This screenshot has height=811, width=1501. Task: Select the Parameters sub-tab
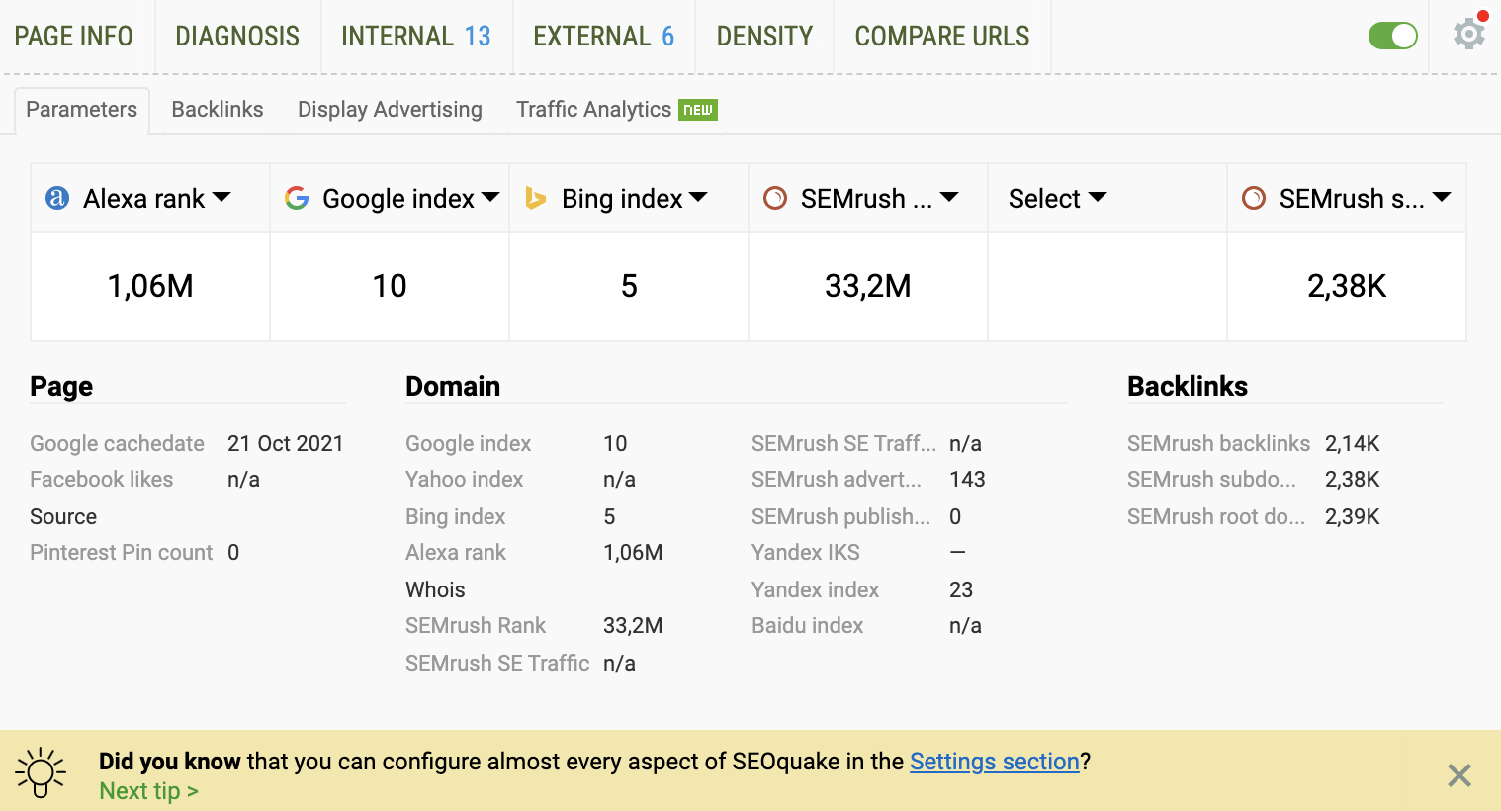[x=81, y=110]
